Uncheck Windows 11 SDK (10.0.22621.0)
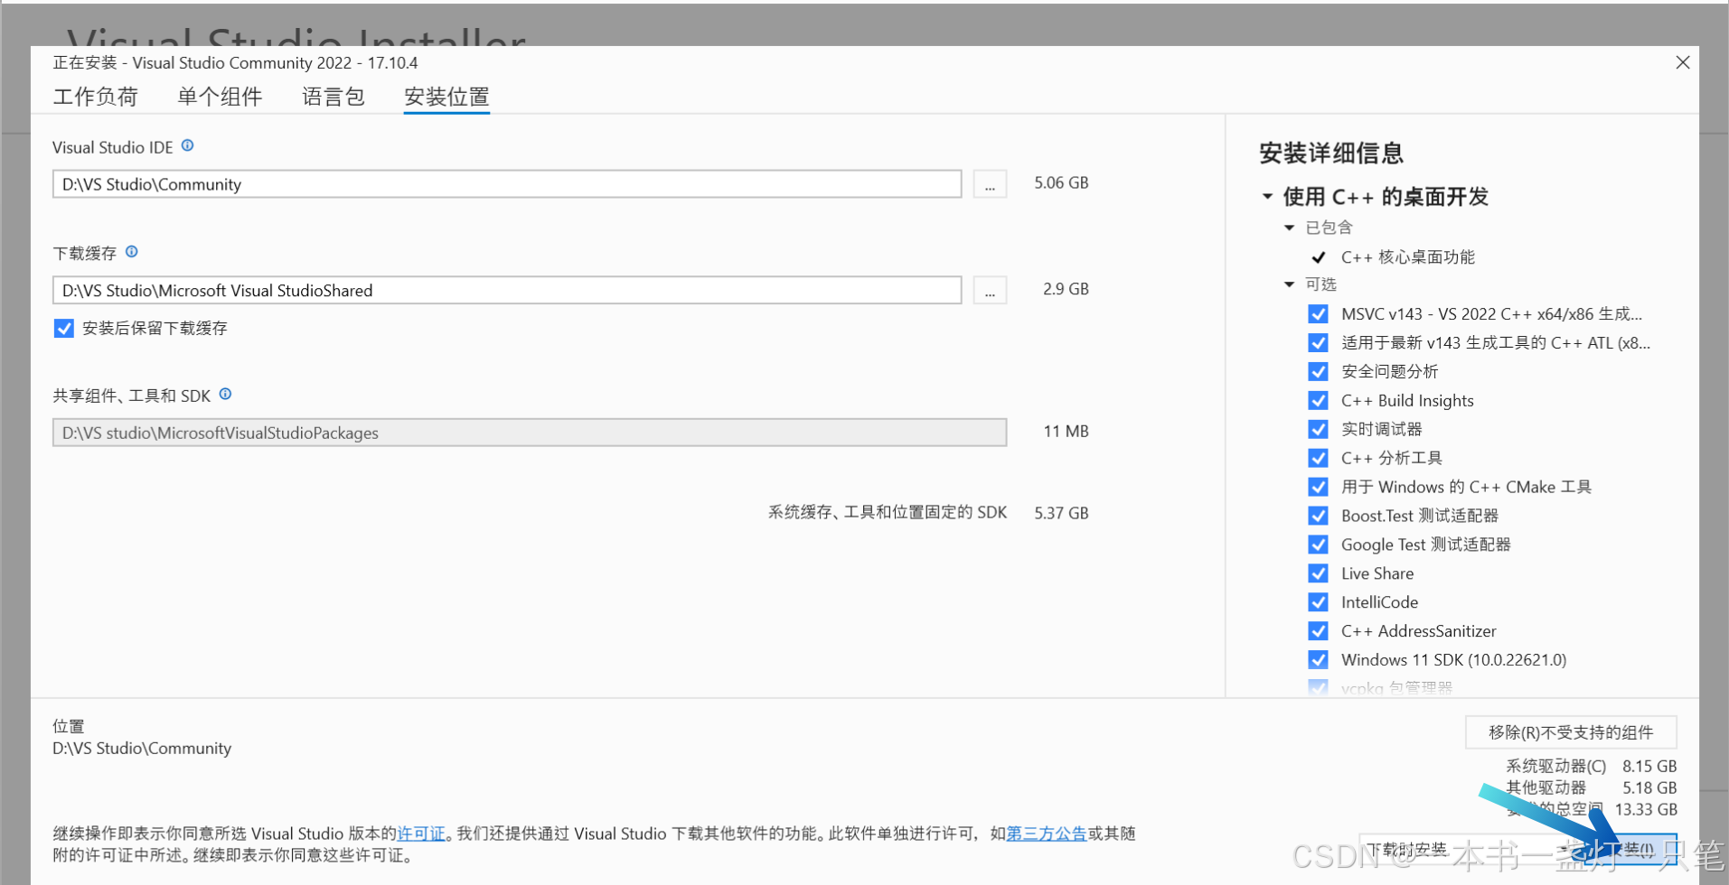The width and height of the screenshot is (1729, 885). click(x=1318, y=660)
